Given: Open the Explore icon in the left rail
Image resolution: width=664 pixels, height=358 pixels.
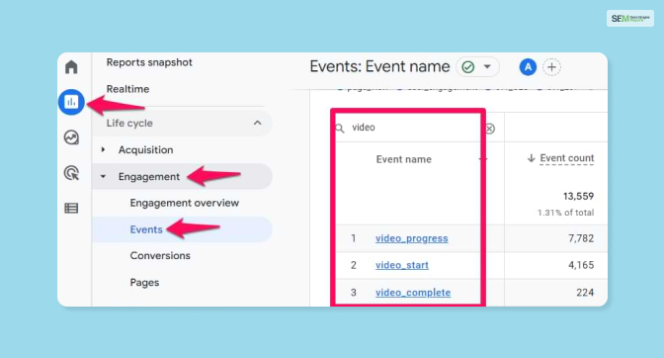Looking at the screenshot, I should pyautogui.click(x=71, y=137).
